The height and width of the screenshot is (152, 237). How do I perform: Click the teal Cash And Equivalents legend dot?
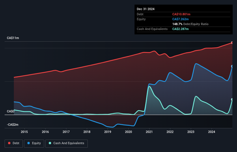click(x=50, y=143)
